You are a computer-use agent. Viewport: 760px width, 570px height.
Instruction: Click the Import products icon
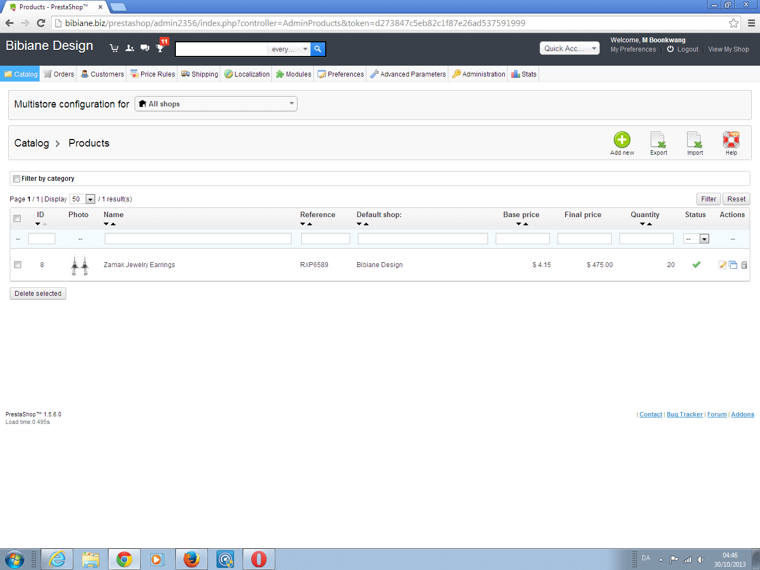(x=695, y=140)
